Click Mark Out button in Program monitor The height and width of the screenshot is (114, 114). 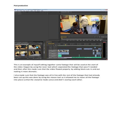[74, 41]
